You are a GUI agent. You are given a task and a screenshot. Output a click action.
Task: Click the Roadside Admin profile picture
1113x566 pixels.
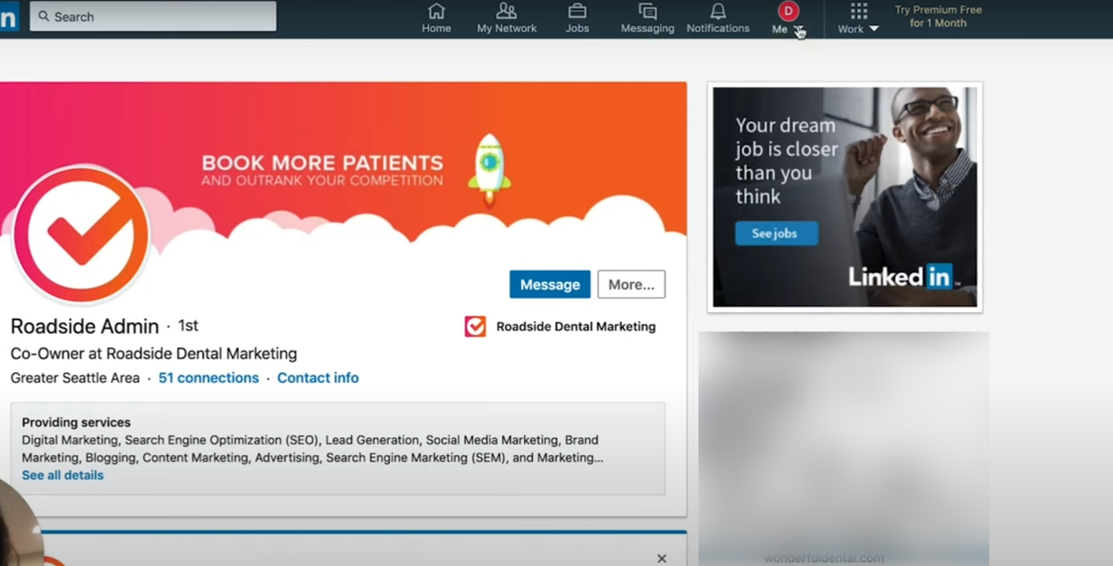click(x=82, y=235)
